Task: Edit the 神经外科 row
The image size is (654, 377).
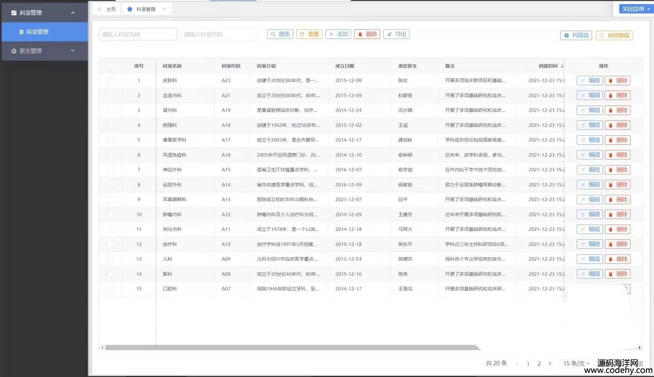Action: click(590, 170)
